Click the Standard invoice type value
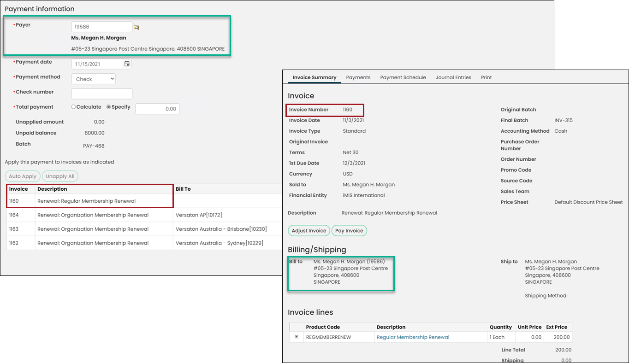The height and width of the screenshot is (363, 629). 354,131
